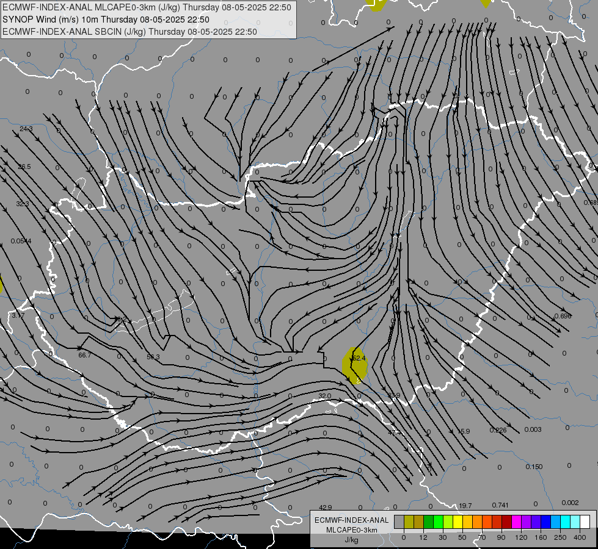Click the map value '0.003'
598x549 pixels.
[x=533, y=429]
